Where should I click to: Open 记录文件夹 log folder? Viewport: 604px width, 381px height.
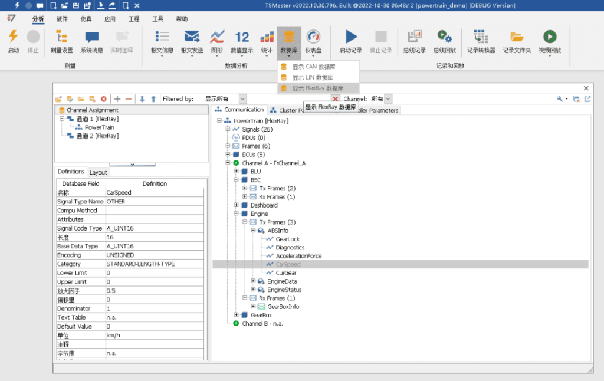pos(517,41)
